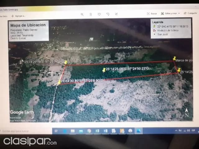Click the yellow pin labeled 25°14'25.08"S
The height and width of the screenshot is (149, 199).
[104, 70]
